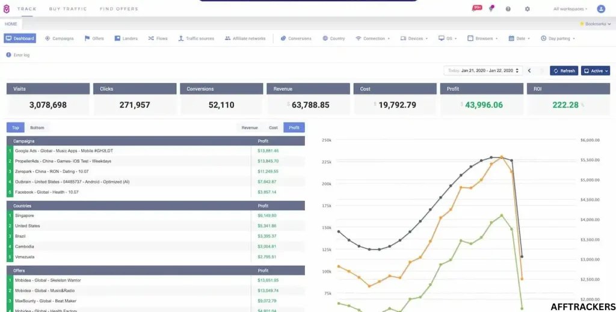
Task: Click the Campaigns table header
Action: tap(156, 141)
